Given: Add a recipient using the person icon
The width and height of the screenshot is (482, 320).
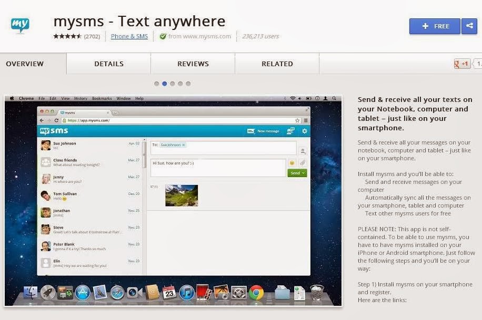Looking at the screenshot, I should [x=304, y=150].
